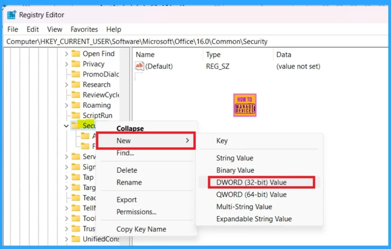Select the Privacy tree item label
This screenshot has height=249, width=391.
pos(94,64)
